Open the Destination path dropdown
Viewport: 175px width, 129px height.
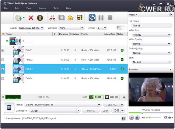point(79,111)
